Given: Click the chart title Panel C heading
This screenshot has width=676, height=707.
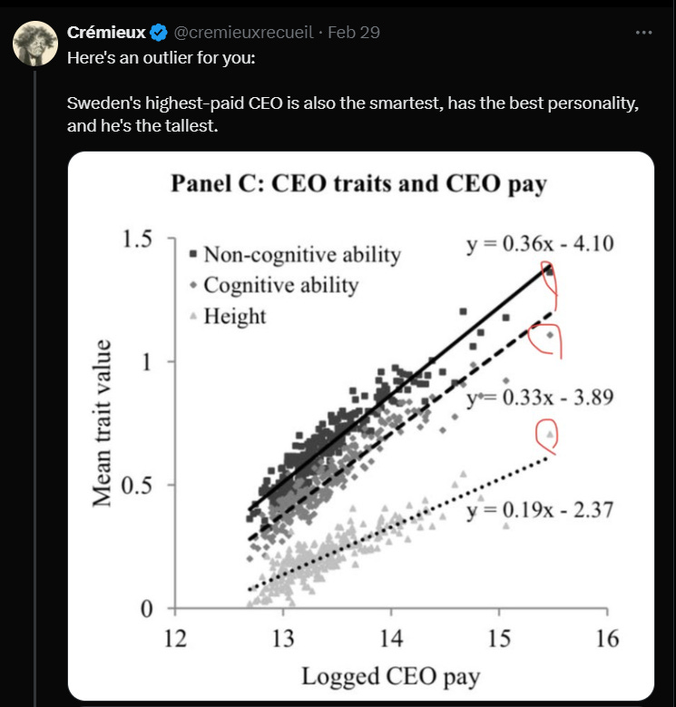Looking at the screenshot, I should pos(358,184).
